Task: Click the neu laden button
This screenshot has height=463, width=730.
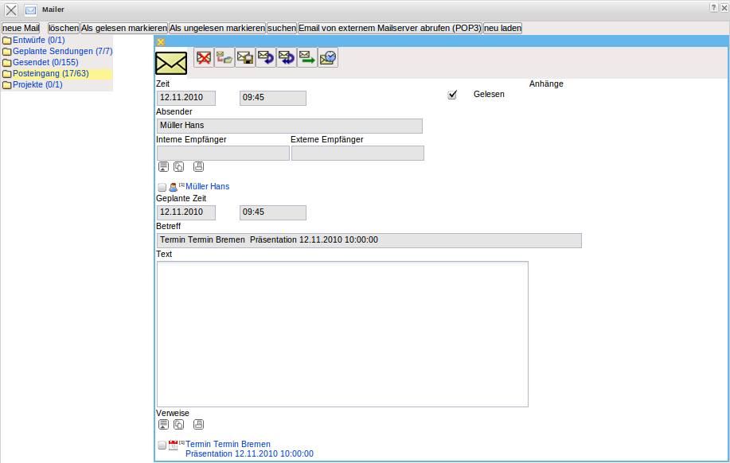Action: (x=502, y=28)
